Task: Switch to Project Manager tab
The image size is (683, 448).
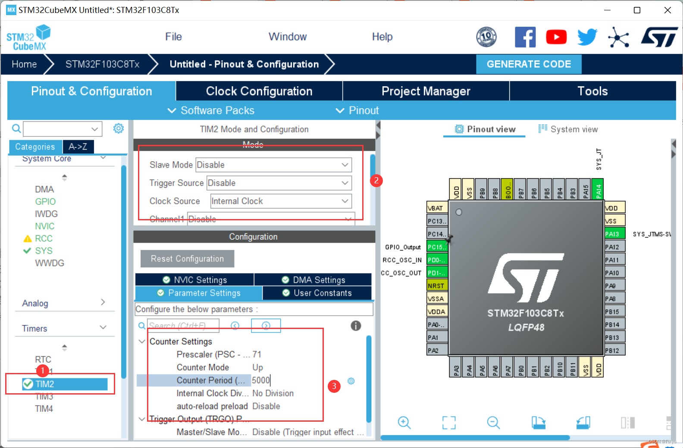Action: point(426,91)
